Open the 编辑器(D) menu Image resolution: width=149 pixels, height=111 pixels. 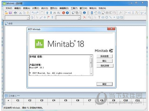[64, 8]
